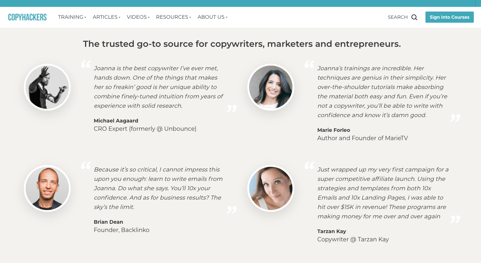
Task: Open the About Us menu
Action: click(x=212, y=17)
